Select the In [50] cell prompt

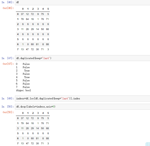tap(8, 107)
